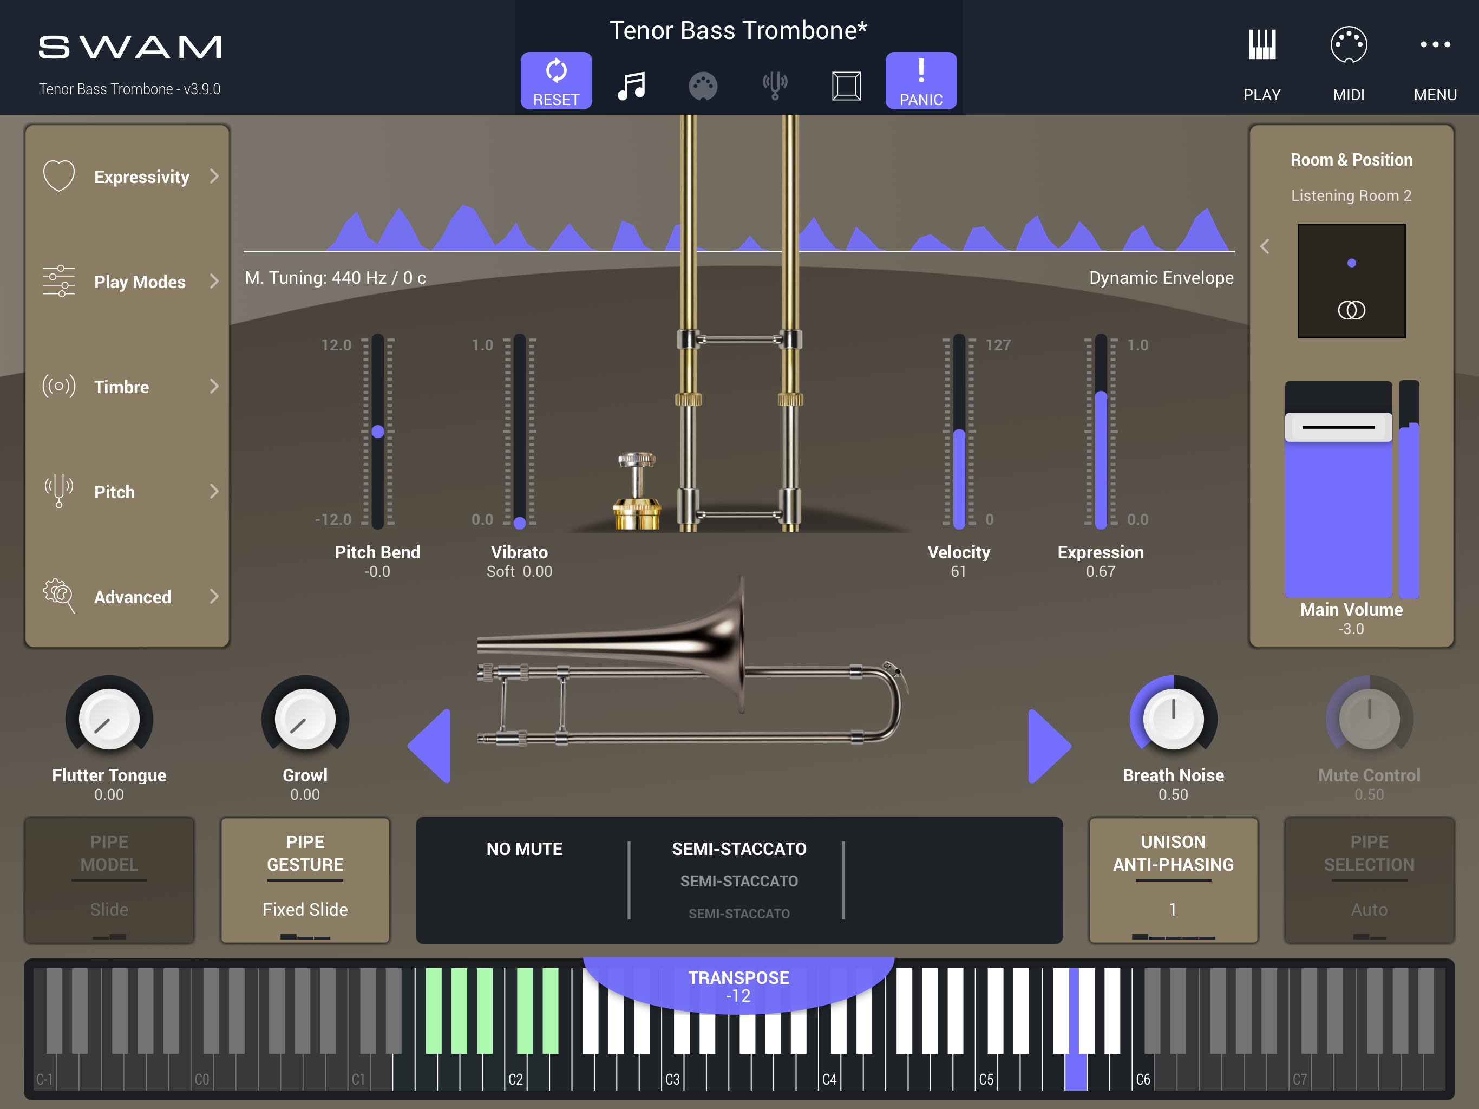Image resolution: width=1479 pixels, height=1109 pixels.
Task: Hit the PANIC button
Action: point(921,80)
